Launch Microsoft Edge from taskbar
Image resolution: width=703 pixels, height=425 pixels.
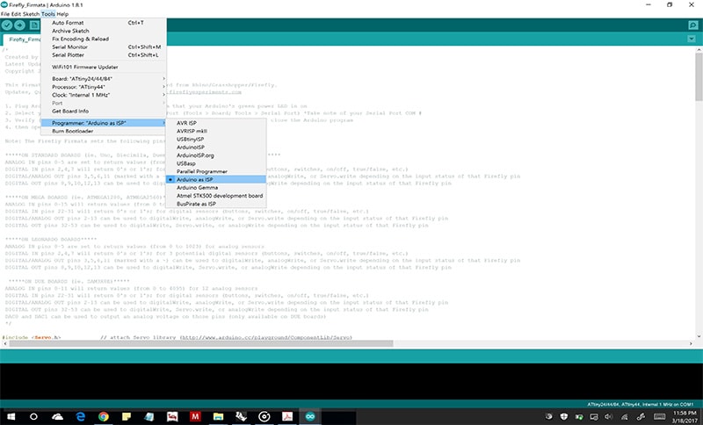click(x=81, y=416)
